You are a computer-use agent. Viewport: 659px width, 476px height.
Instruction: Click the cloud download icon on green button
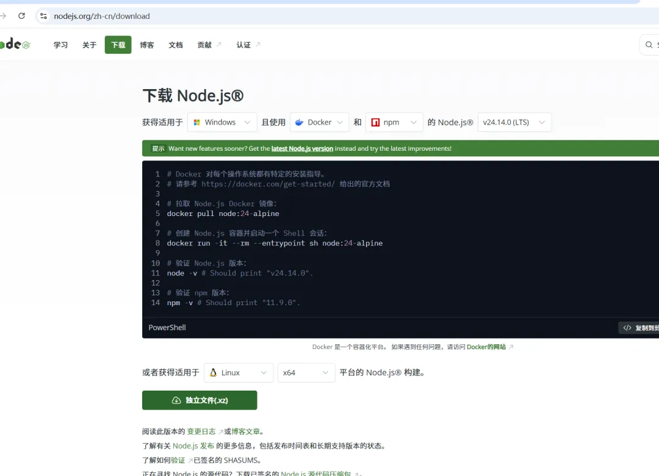pos(176,400)
